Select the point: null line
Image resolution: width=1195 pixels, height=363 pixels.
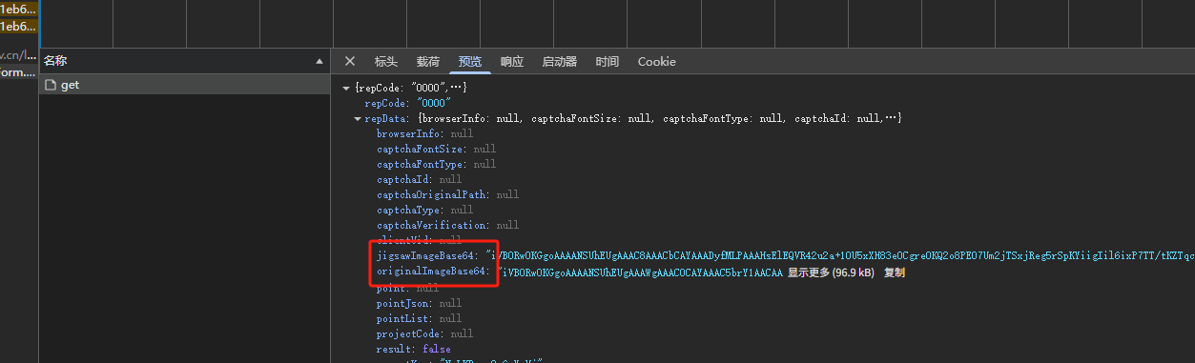(x=407, y=288)
